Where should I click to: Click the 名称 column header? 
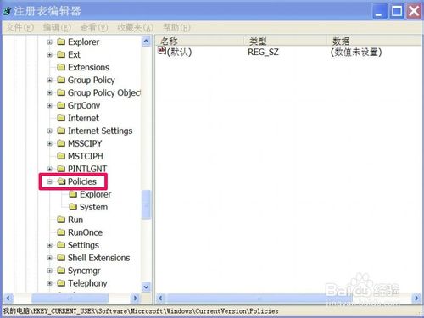click(x=199, y=41)
